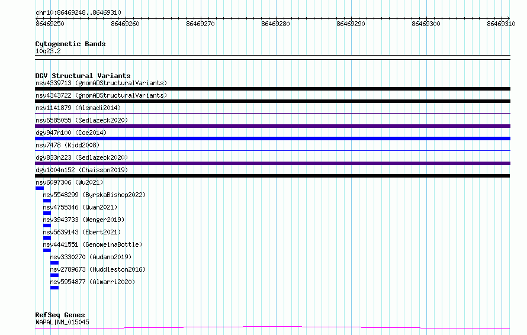Open nsv4441551 (GenomeinaBottle) variant
This screenshot has width=527, height=335.
tap(92, 244)
